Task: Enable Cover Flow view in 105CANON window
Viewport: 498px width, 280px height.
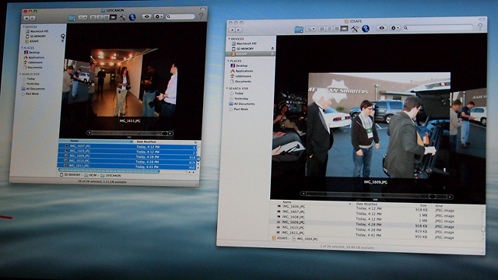Action: coord(113,17)
